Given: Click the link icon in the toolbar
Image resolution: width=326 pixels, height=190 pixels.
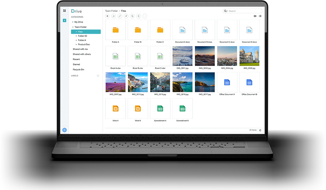Looking at the screenshot, I should [x=120, y=16].
